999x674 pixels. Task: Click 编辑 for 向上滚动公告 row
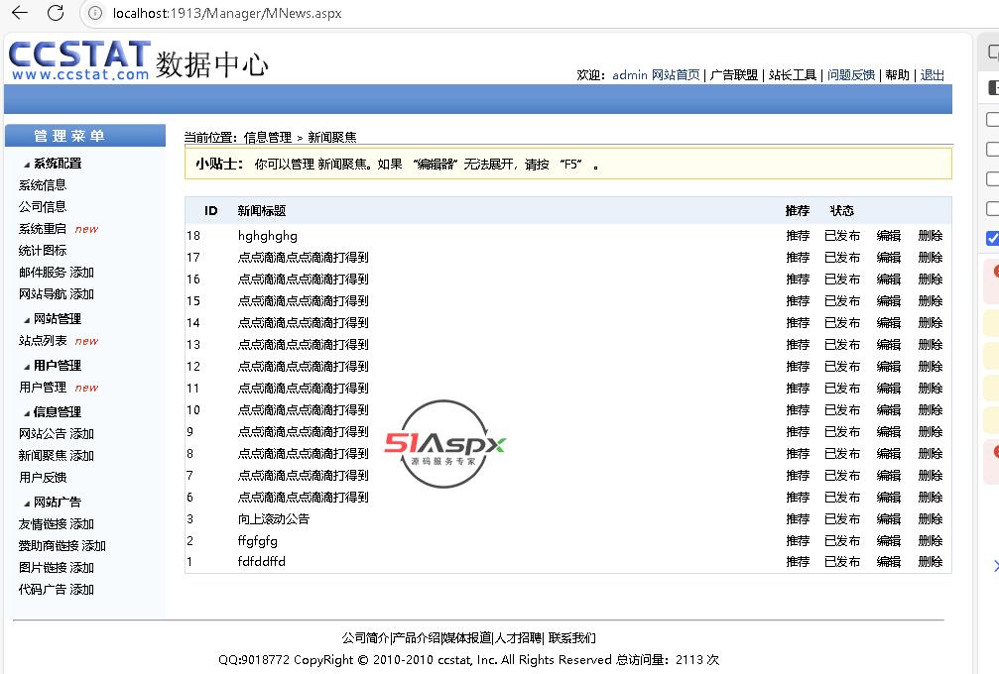pyautogui.click(x=889, y=519)
